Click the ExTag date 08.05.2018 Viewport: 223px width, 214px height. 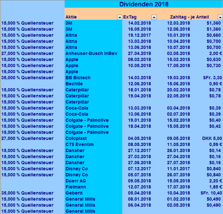pyautogui.click(x=139, y=144)
